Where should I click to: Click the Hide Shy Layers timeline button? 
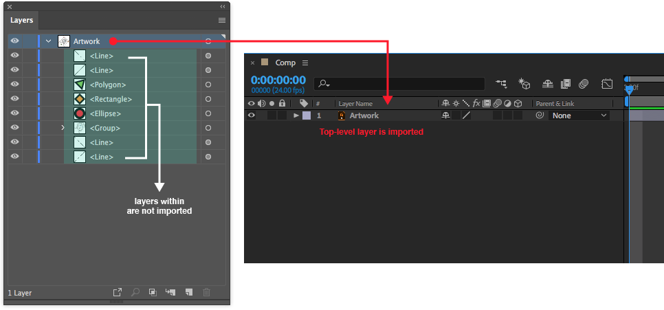click(x=548, y=84)
